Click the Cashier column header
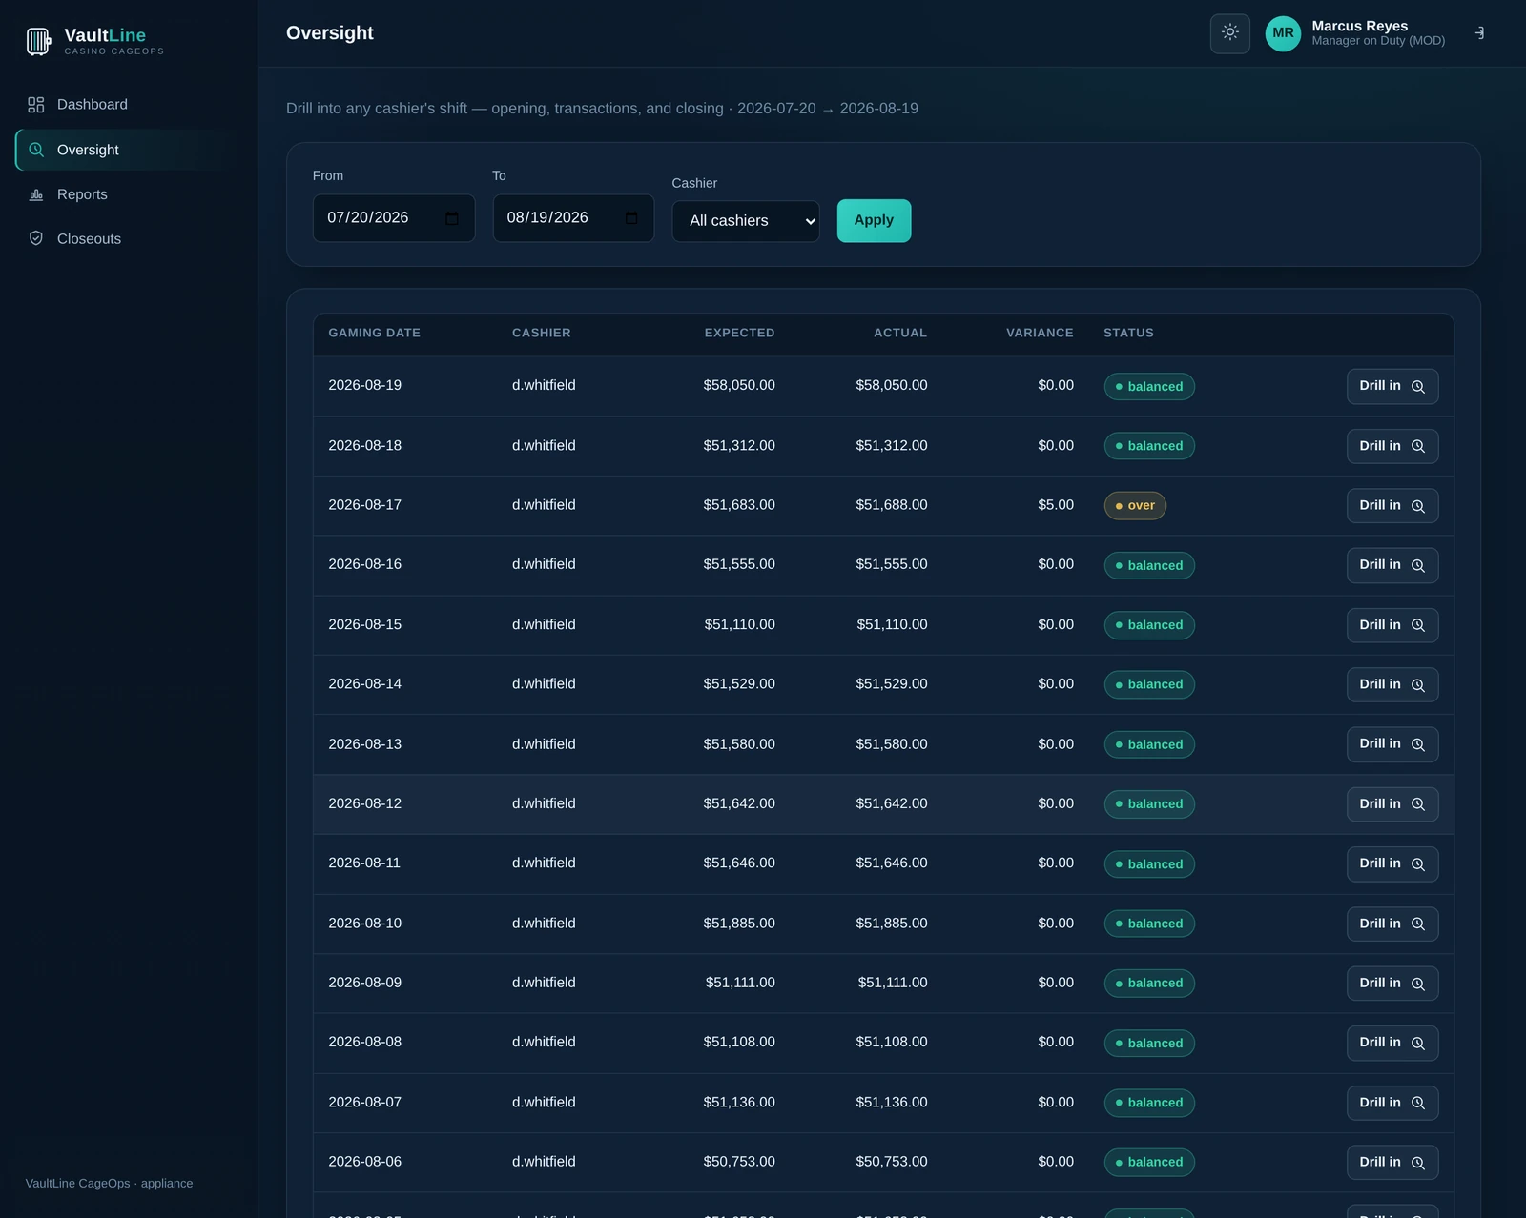 (541, 333)
